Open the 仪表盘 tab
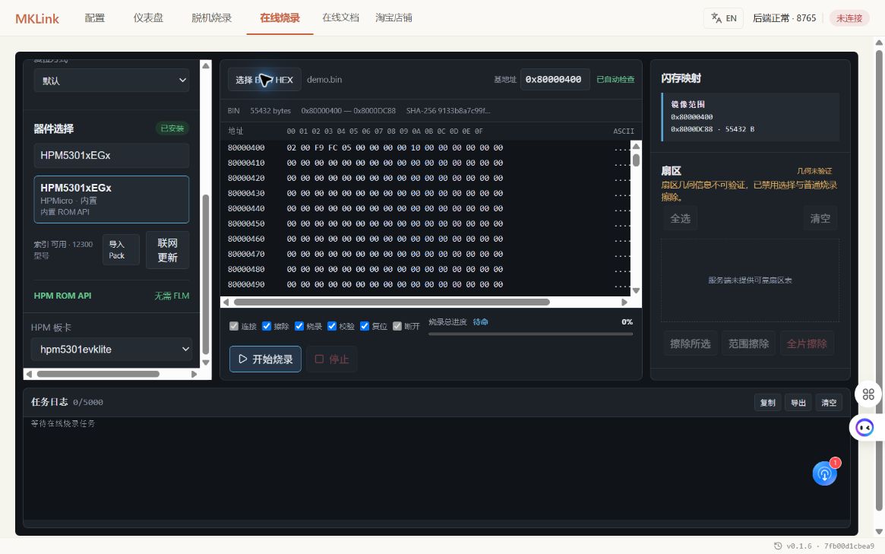 pyautogui.click(x=148, y=18)
